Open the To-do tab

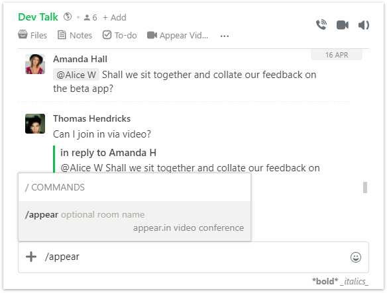pyautogui.click(x=120, y=35)
